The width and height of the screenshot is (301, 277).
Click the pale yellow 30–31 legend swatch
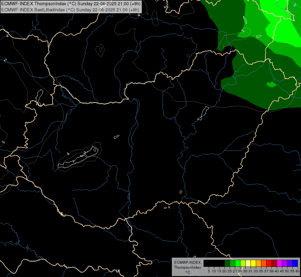(248, 263)
